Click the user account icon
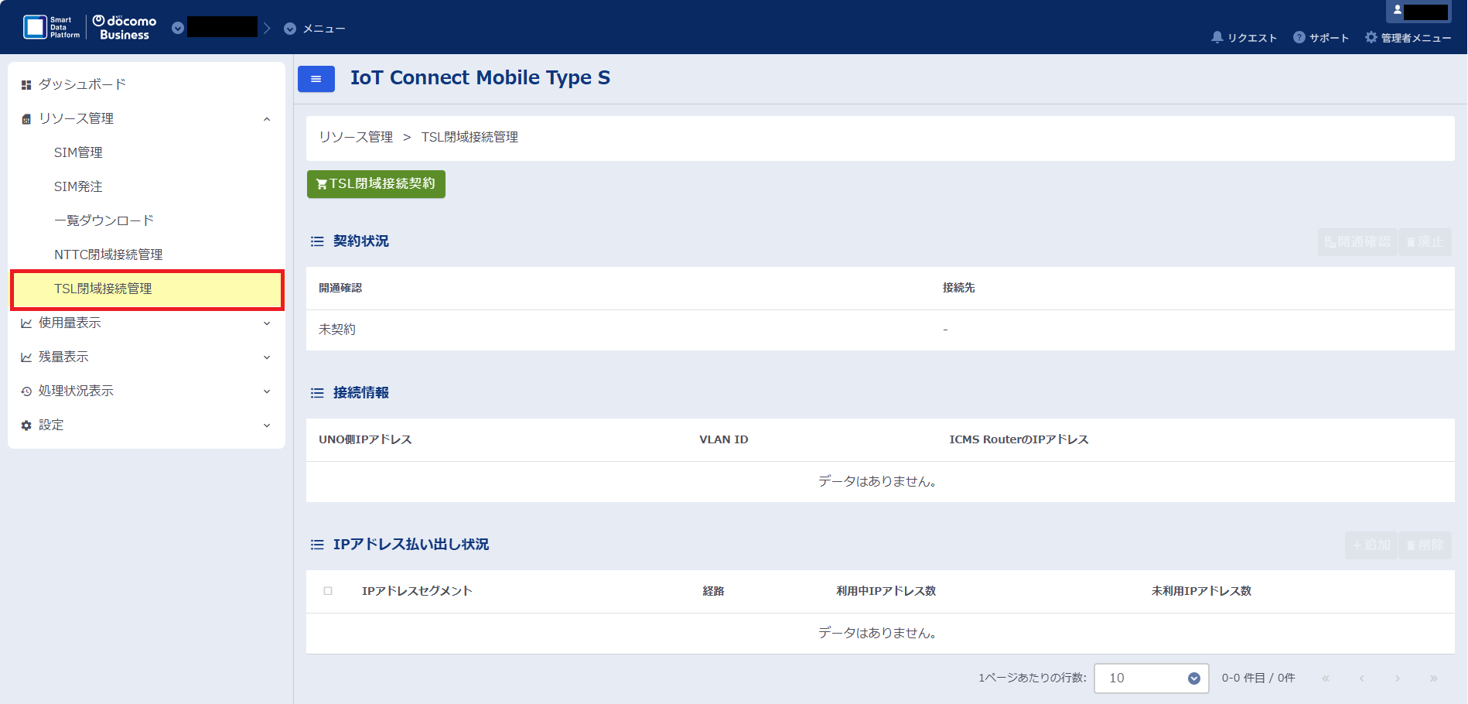Screen dimensions: 1468x704 1398,11
